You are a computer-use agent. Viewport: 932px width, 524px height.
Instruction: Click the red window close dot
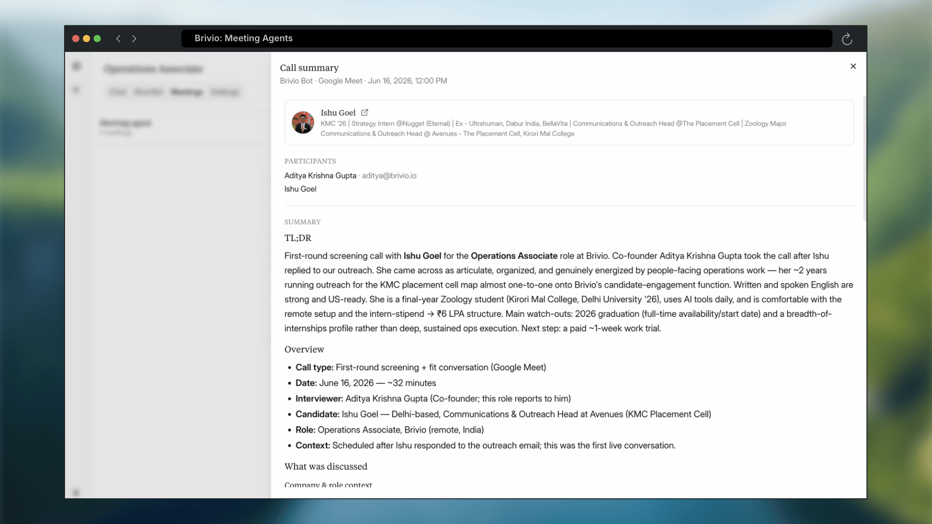coord(76,38)
